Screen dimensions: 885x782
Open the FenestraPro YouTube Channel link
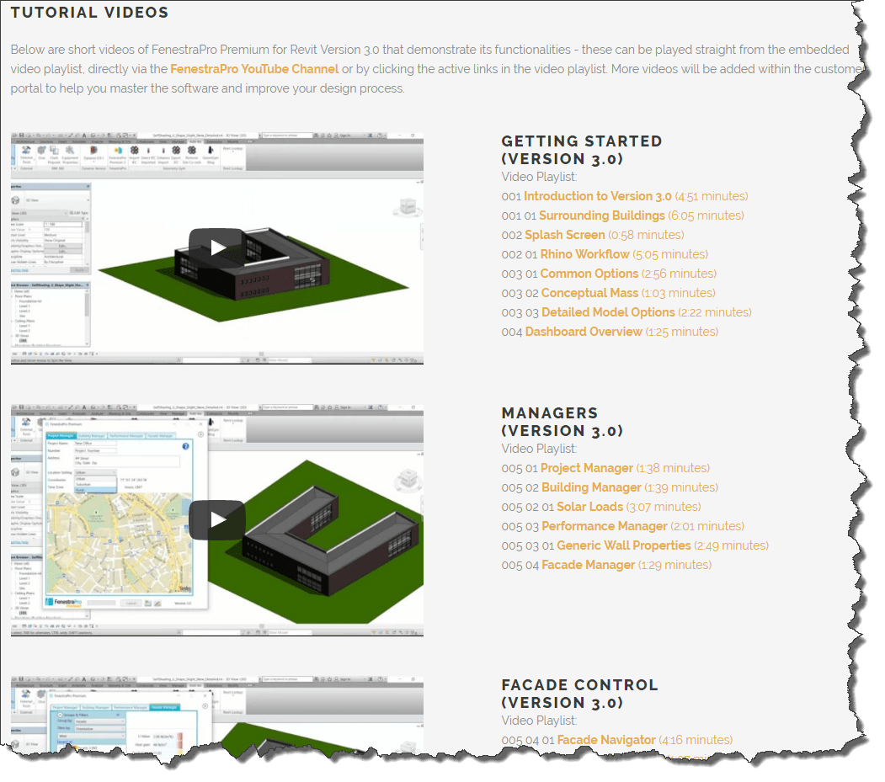pyautogui.click(x=254, y=69)
